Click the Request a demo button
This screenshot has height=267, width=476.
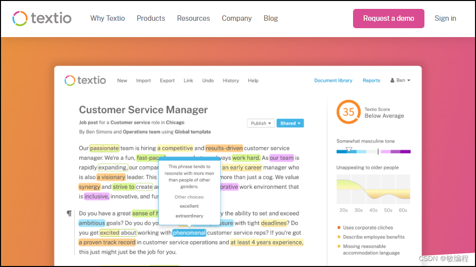tap(389, 18)
